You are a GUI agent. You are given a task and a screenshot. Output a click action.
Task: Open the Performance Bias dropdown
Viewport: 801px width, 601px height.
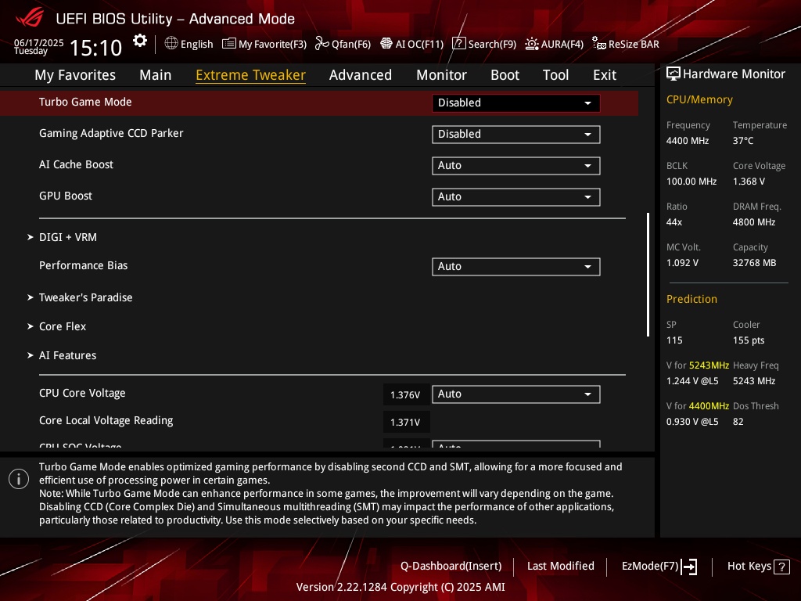(x=516, y=267)
